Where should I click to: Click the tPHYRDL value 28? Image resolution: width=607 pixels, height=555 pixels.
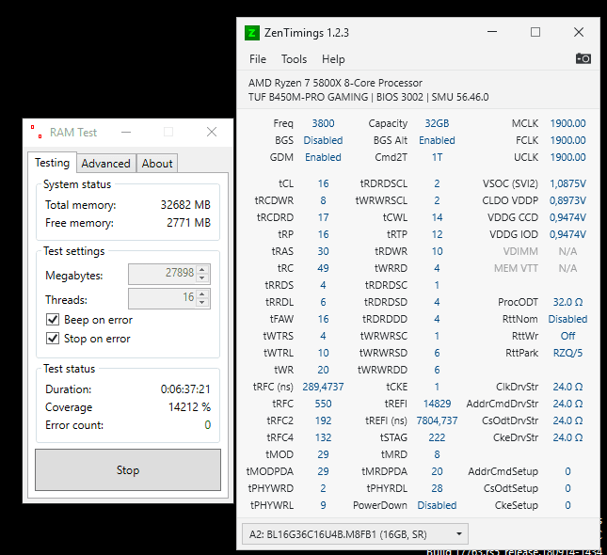point(437,488)
